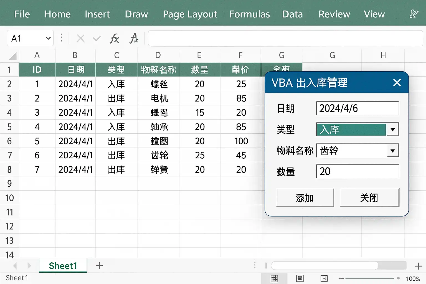Open the Page Layout ribbon tab
The height and width of the screenshot is (284, 426).
(190, 14)
